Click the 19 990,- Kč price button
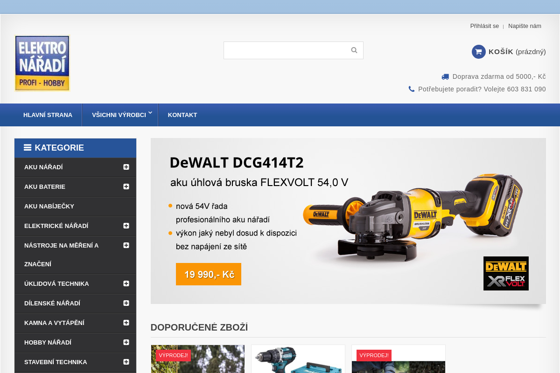560x373 pixels. tap(209, 274)
